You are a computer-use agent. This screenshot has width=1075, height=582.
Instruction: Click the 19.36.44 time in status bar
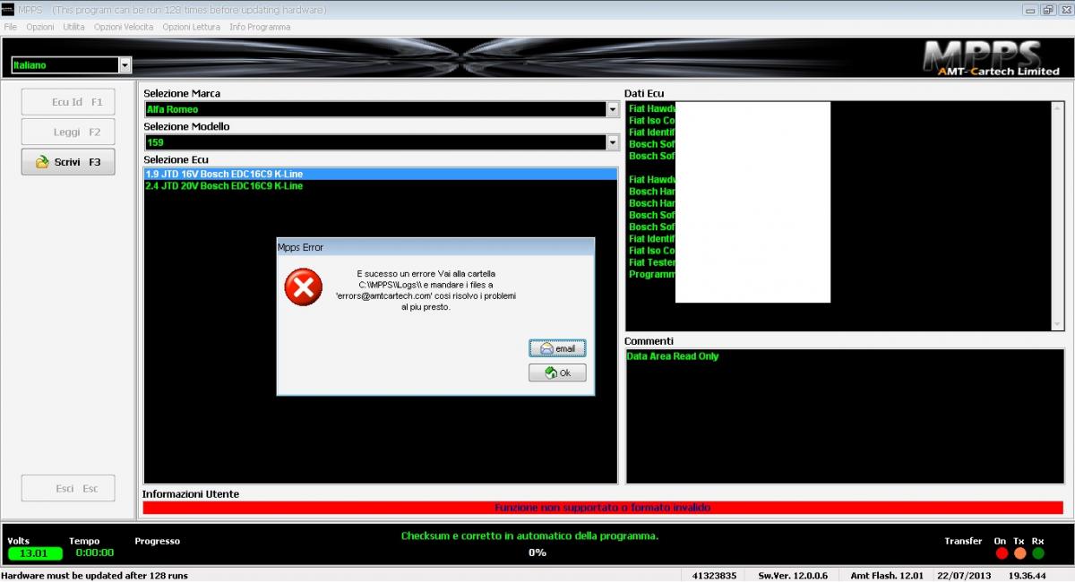tap(1028, 576)
